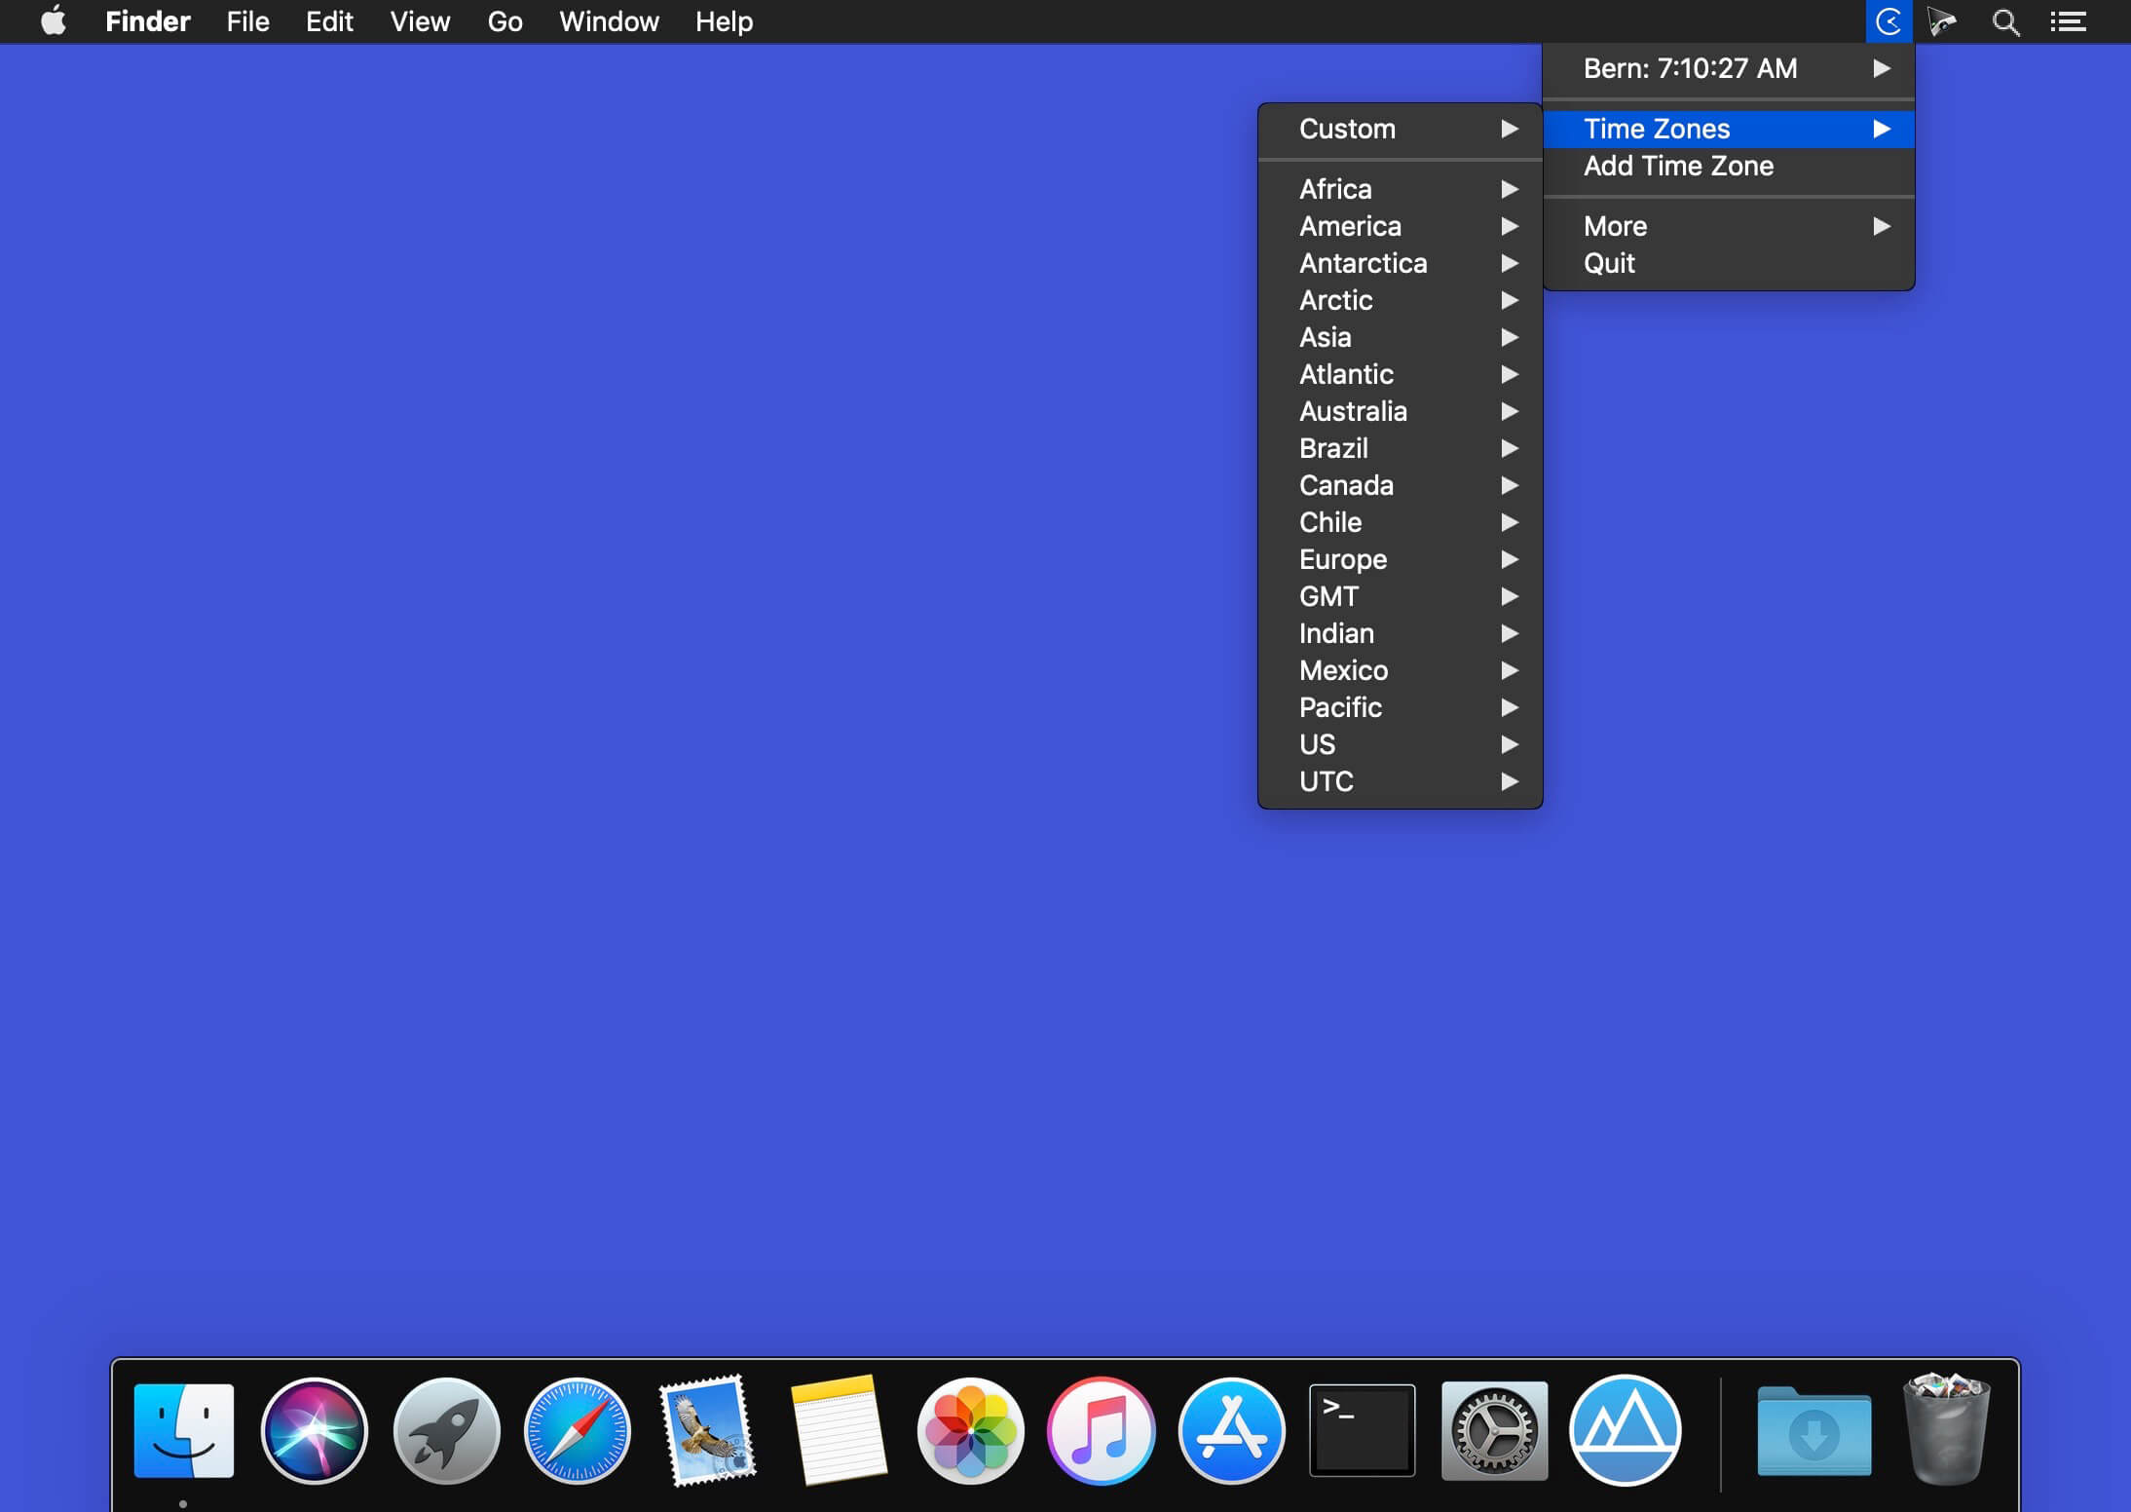The width and height of the screenshot is (2131, 1512).
Task: Launch App Store from Dock
Action: 1231,1430
